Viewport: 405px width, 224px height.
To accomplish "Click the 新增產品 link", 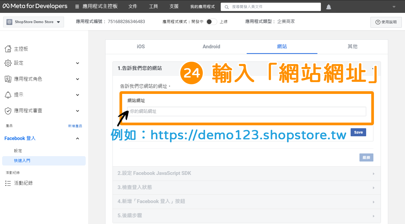I will [75, 126].
